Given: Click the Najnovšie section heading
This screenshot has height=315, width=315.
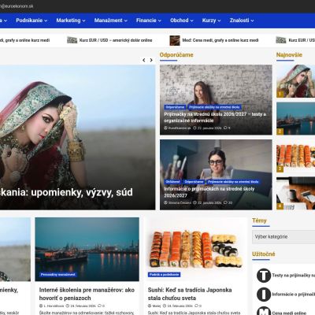Looking at the screenshot, I should pyautogui.click(x=289, y=55).
